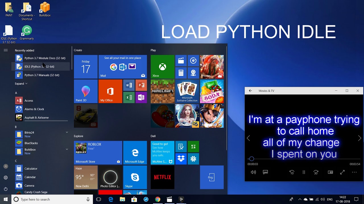Open My Office tile
This screenshot has height=204, width=364.
point(110,91)
